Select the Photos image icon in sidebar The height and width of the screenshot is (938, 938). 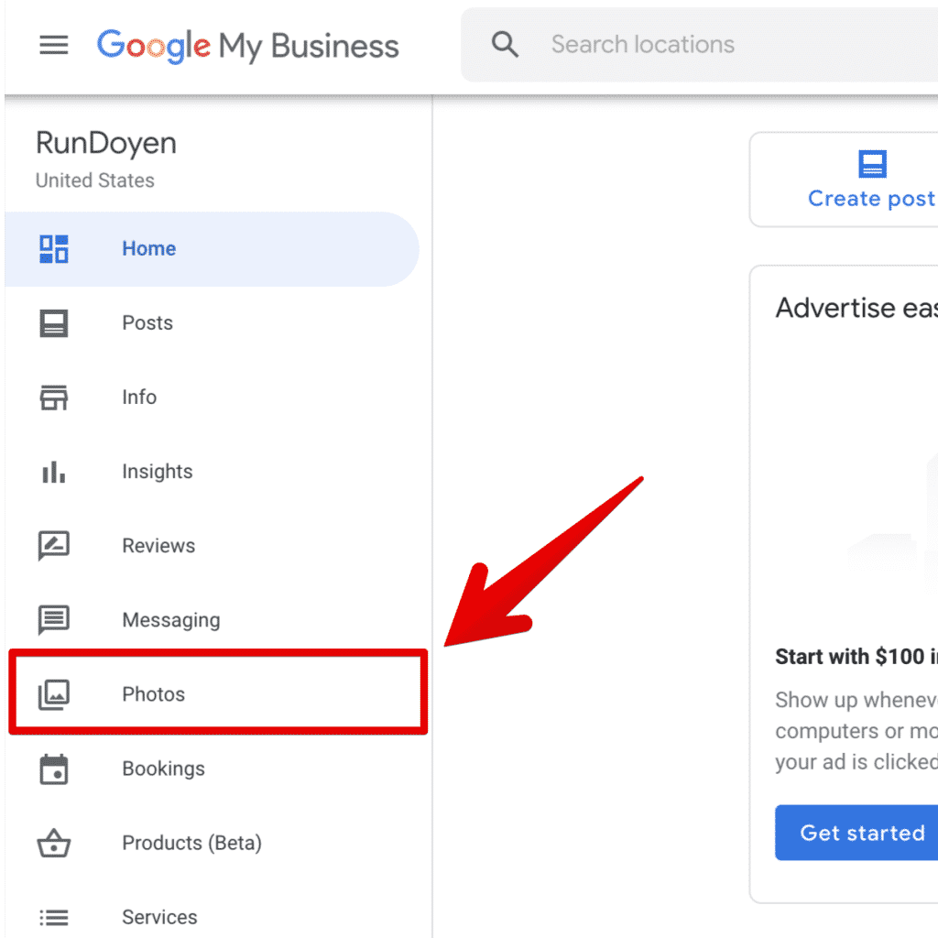coord(54,693)
